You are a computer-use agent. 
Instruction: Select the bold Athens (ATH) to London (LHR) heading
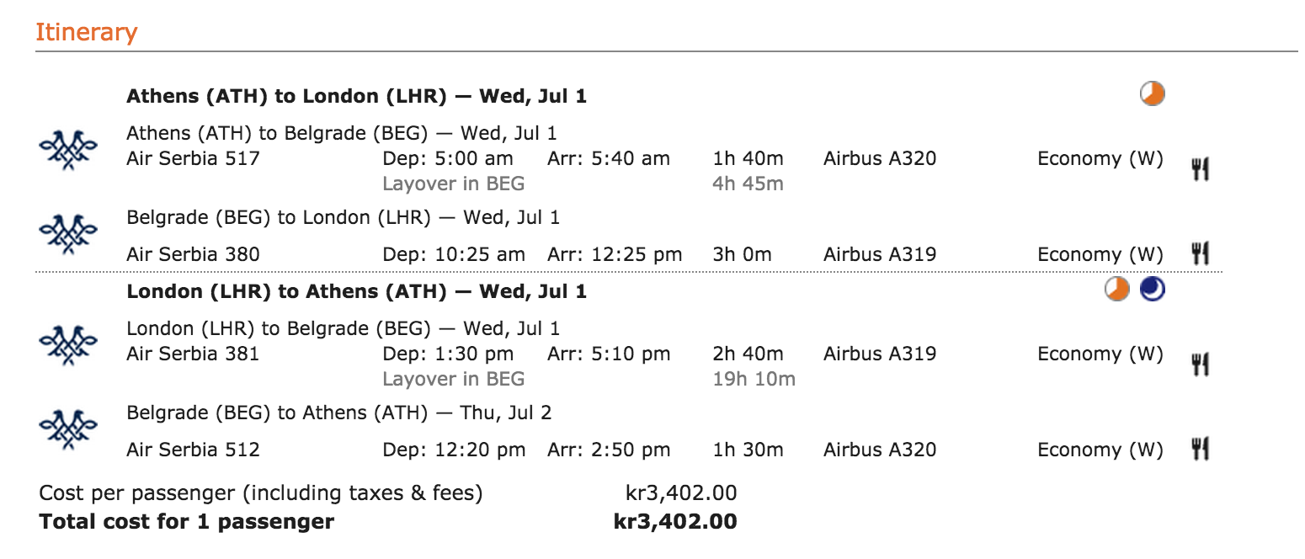point(356,96)
